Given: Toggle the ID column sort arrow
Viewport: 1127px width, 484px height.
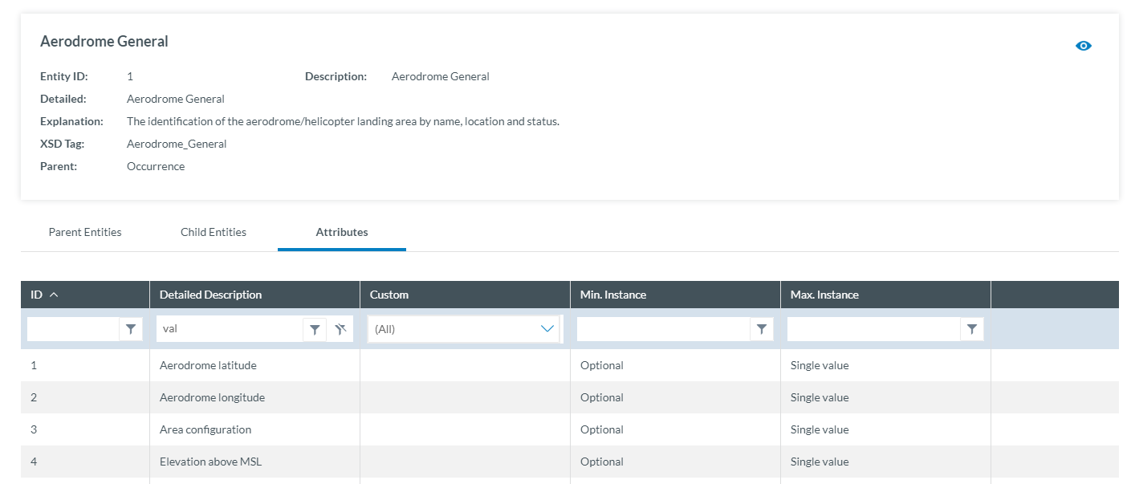Looking at the screenshot, I should click(x=54, y=295).
